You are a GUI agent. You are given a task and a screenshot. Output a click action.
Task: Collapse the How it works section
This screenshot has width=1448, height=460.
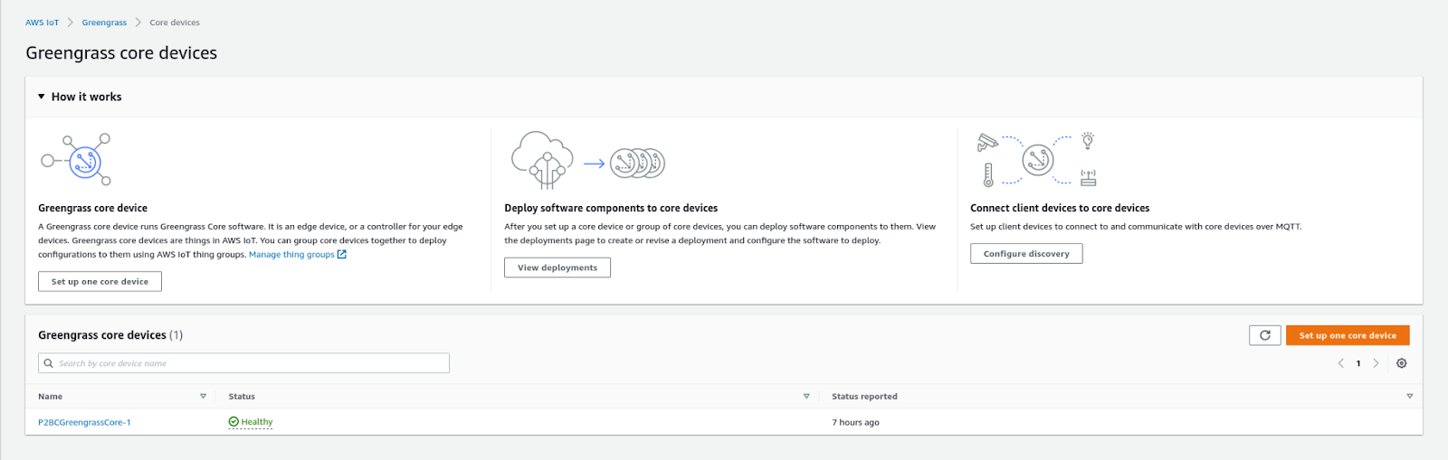click(x=42, y=97)
